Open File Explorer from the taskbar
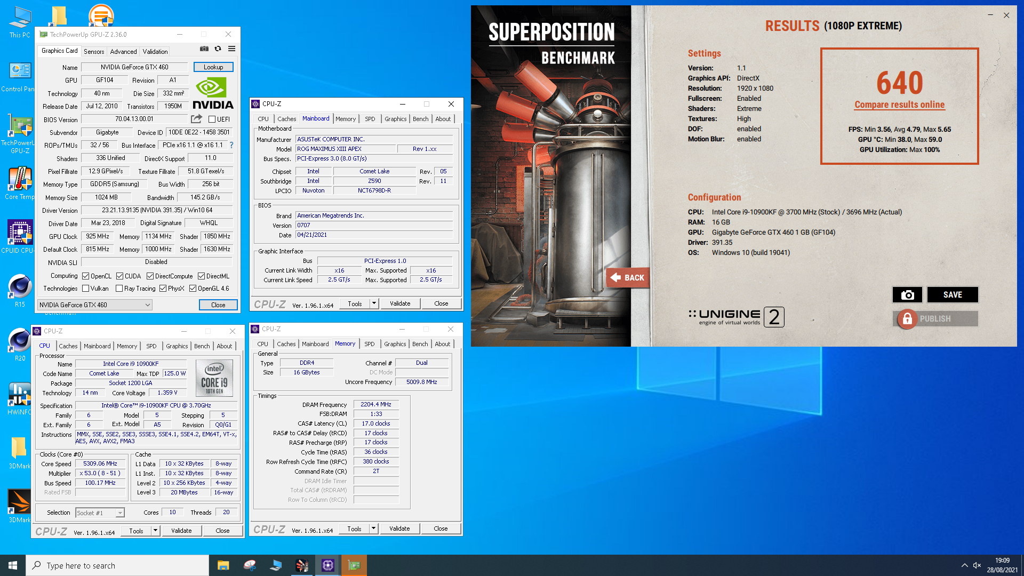This screenshot has height=576, width=1024. click(x=223, y=565)
